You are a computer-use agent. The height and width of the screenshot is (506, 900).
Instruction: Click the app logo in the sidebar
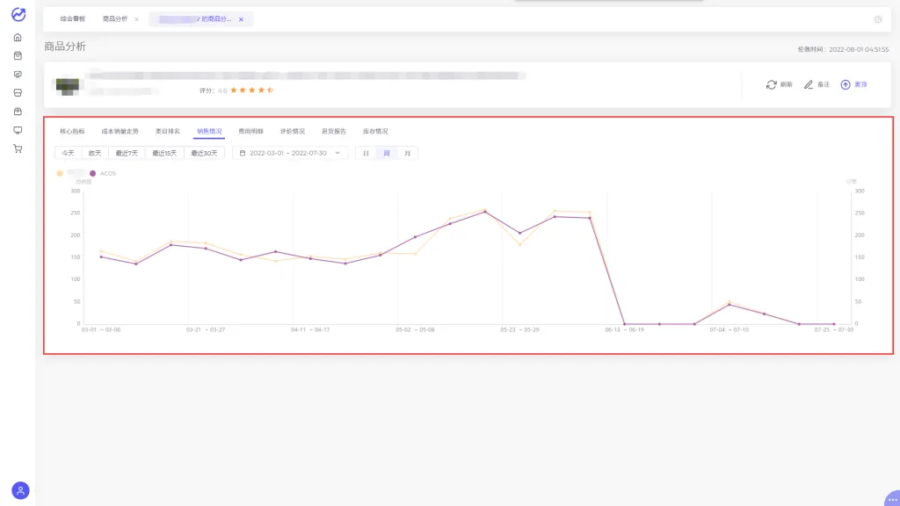point(18,14)
